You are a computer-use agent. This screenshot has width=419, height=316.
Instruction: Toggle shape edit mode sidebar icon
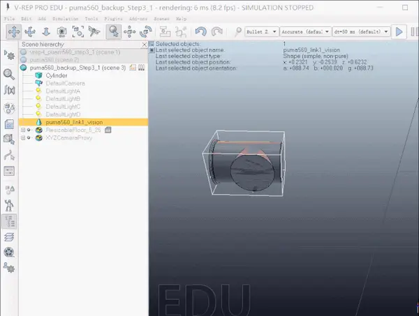click(x=9, y=140)
